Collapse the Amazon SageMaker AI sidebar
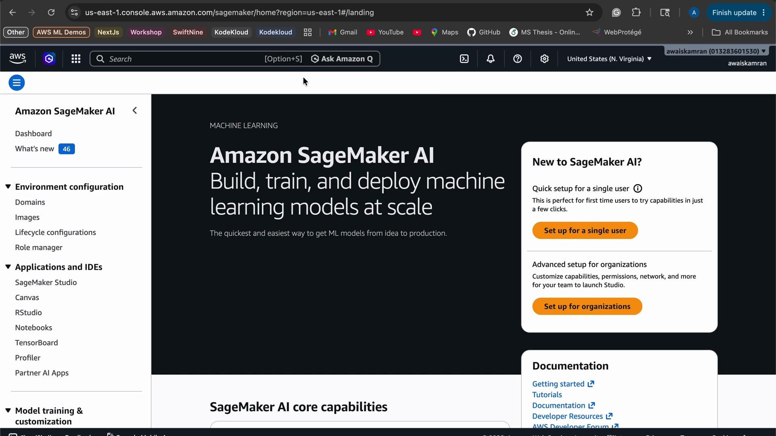 click(135, 111)
